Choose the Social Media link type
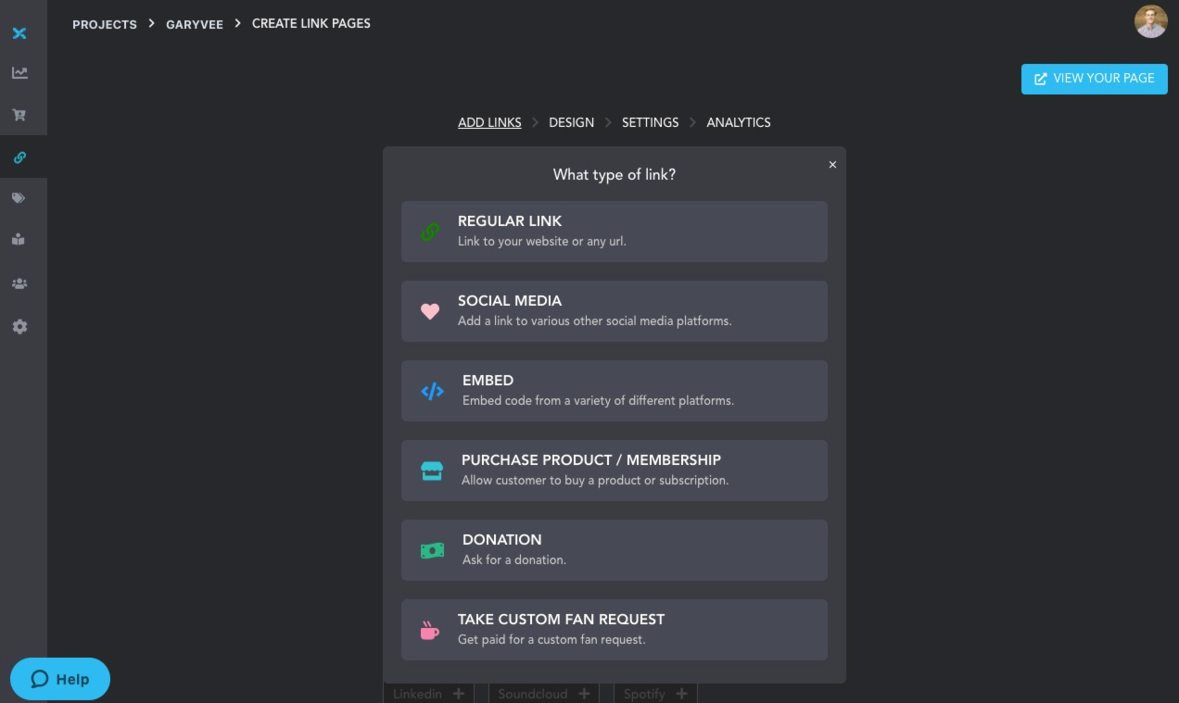Image resolution: width=1179 pixels, height=703 pixels. [614, 311]
